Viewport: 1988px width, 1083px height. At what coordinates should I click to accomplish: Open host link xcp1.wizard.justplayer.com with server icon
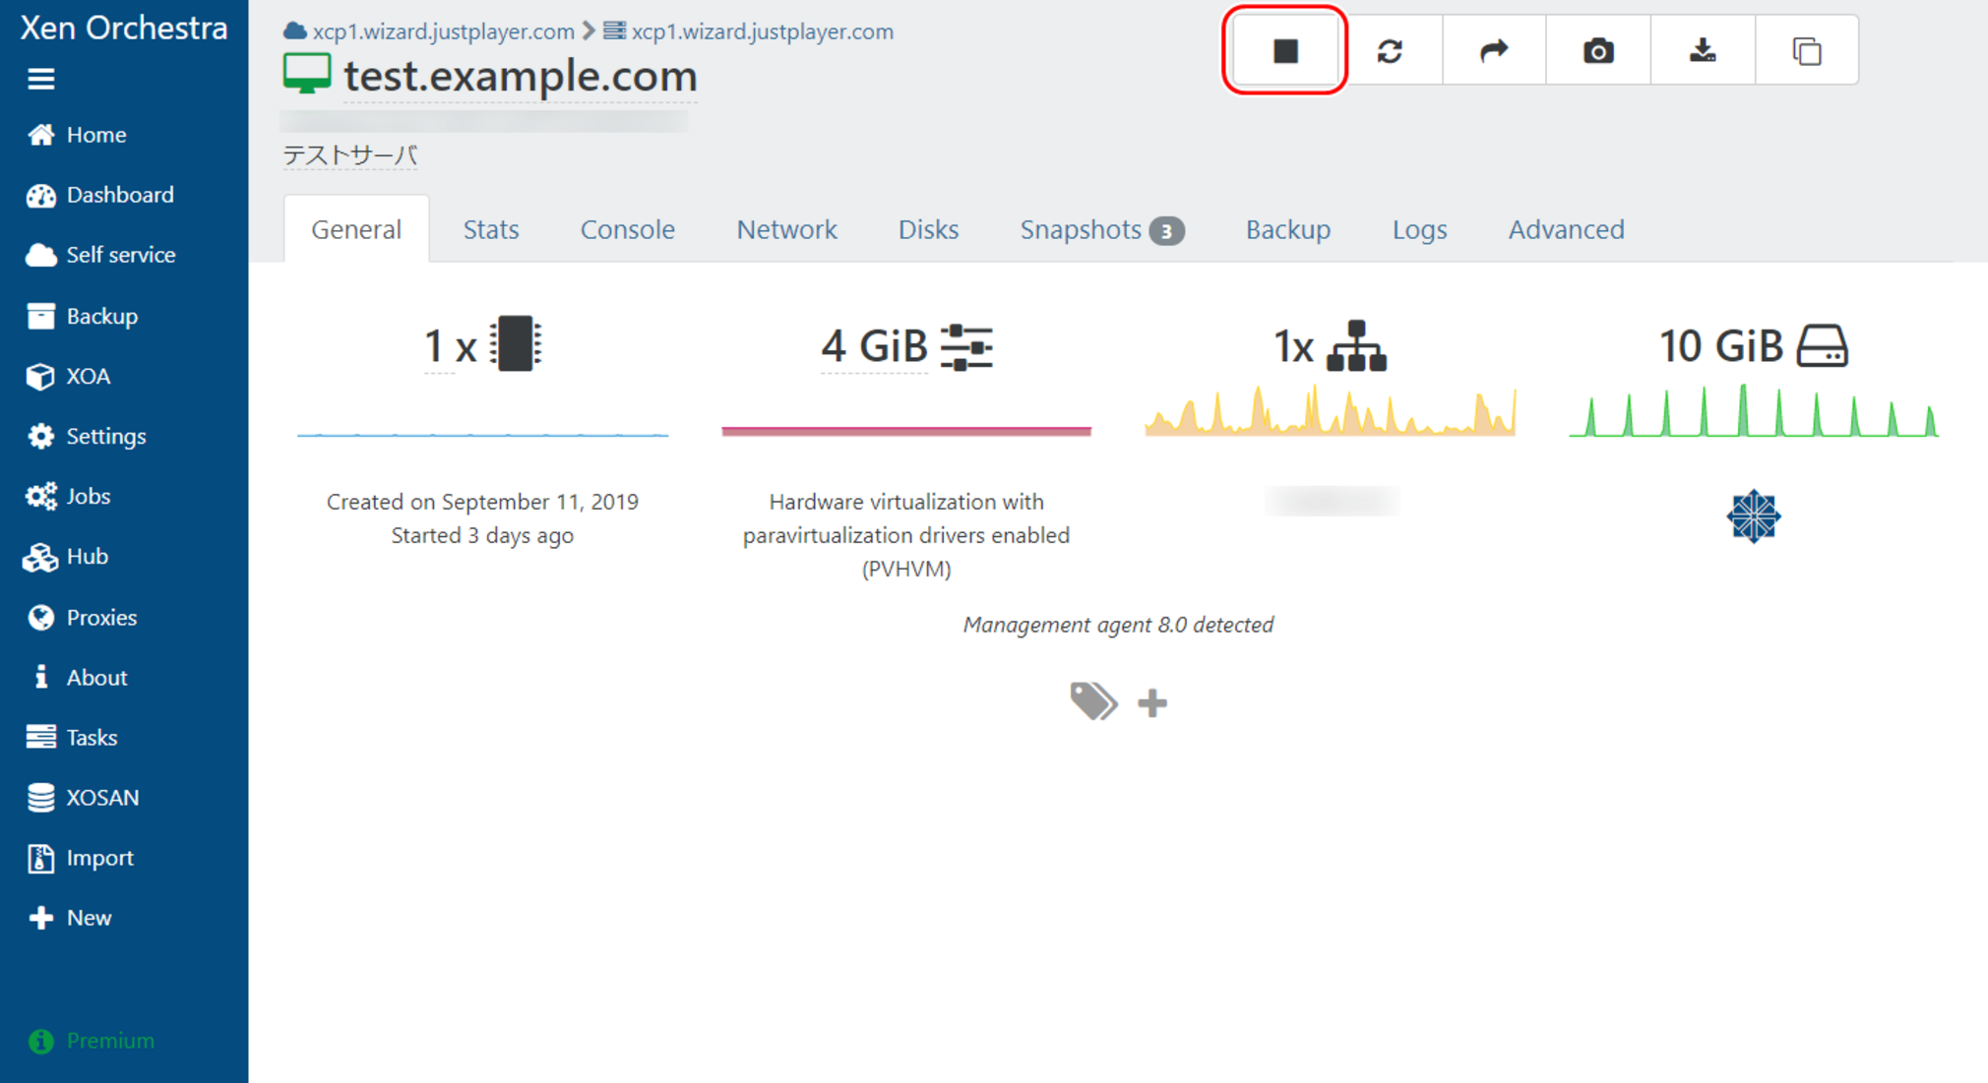click(748, 31)
